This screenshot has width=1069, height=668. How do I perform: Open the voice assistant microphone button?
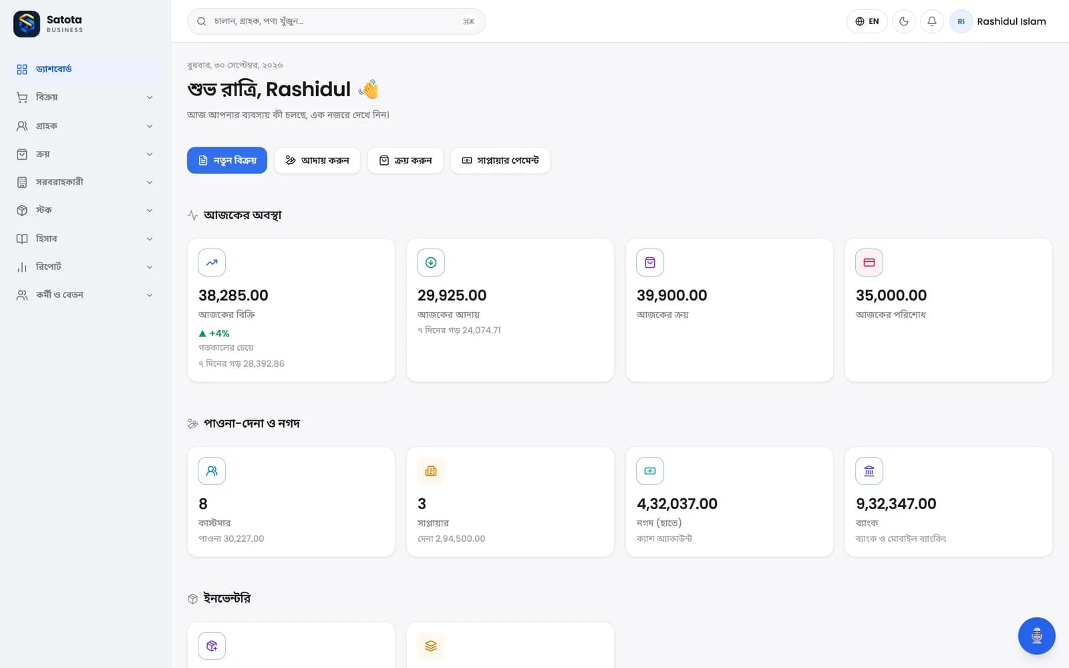click(1037, 636)
